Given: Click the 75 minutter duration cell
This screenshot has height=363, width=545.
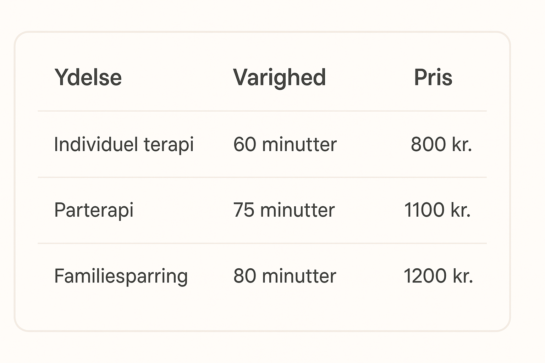Looking at the screenshot, I should click(x=284, y=210).
